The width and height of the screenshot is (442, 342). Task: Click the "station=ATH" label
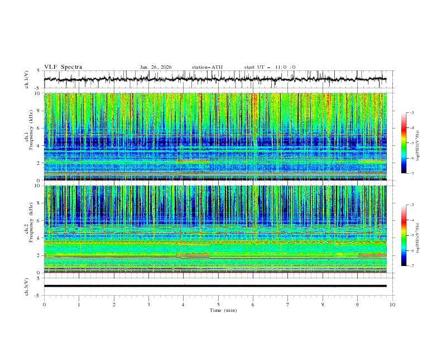point(207,67)
